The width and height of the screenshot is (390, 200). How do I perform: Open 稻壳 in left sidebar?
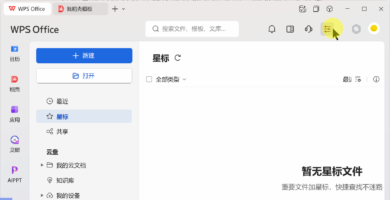click(15, 84)
